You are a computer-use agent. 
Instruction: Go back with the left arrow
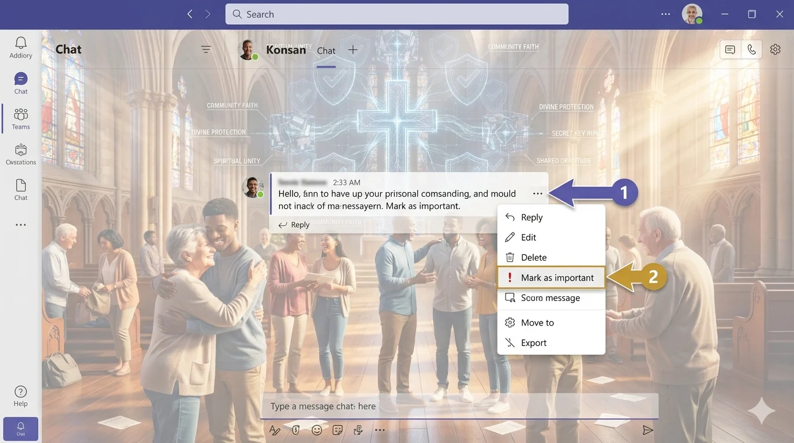190,14
